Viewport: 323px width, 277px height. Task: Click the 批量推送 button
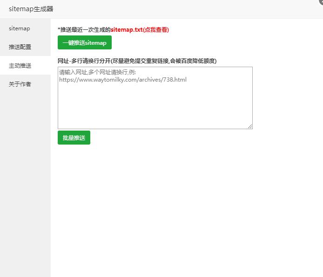(74, 138)
